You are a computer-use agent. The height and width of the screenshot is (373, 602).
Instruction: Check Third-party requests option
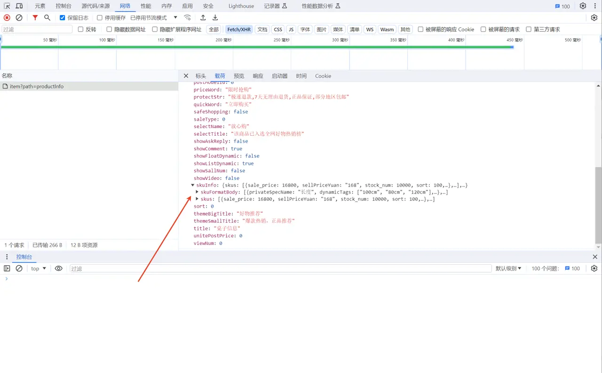(529, 29)
